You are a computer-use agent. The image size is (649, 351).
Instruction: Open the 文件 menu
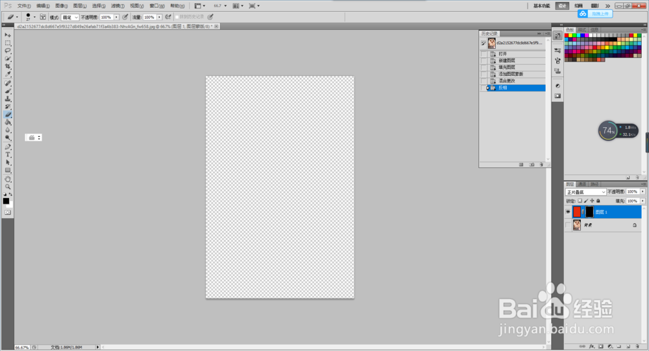(24, 6)
